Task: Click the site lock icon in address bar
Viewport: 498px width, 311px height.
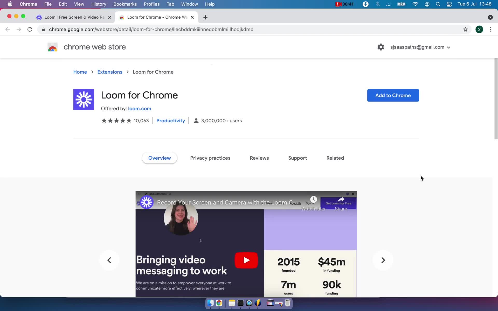Action: [x=44, y=29]
